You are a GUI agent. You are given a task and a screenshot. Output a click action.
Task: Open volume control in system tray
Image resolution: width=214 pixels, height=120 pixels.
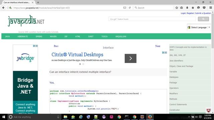point(196,117)
